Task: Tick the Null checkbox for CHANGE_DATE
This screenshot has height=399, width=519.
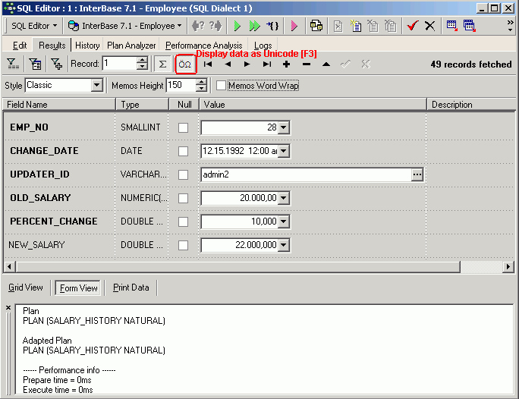Action: pos(183,151)
